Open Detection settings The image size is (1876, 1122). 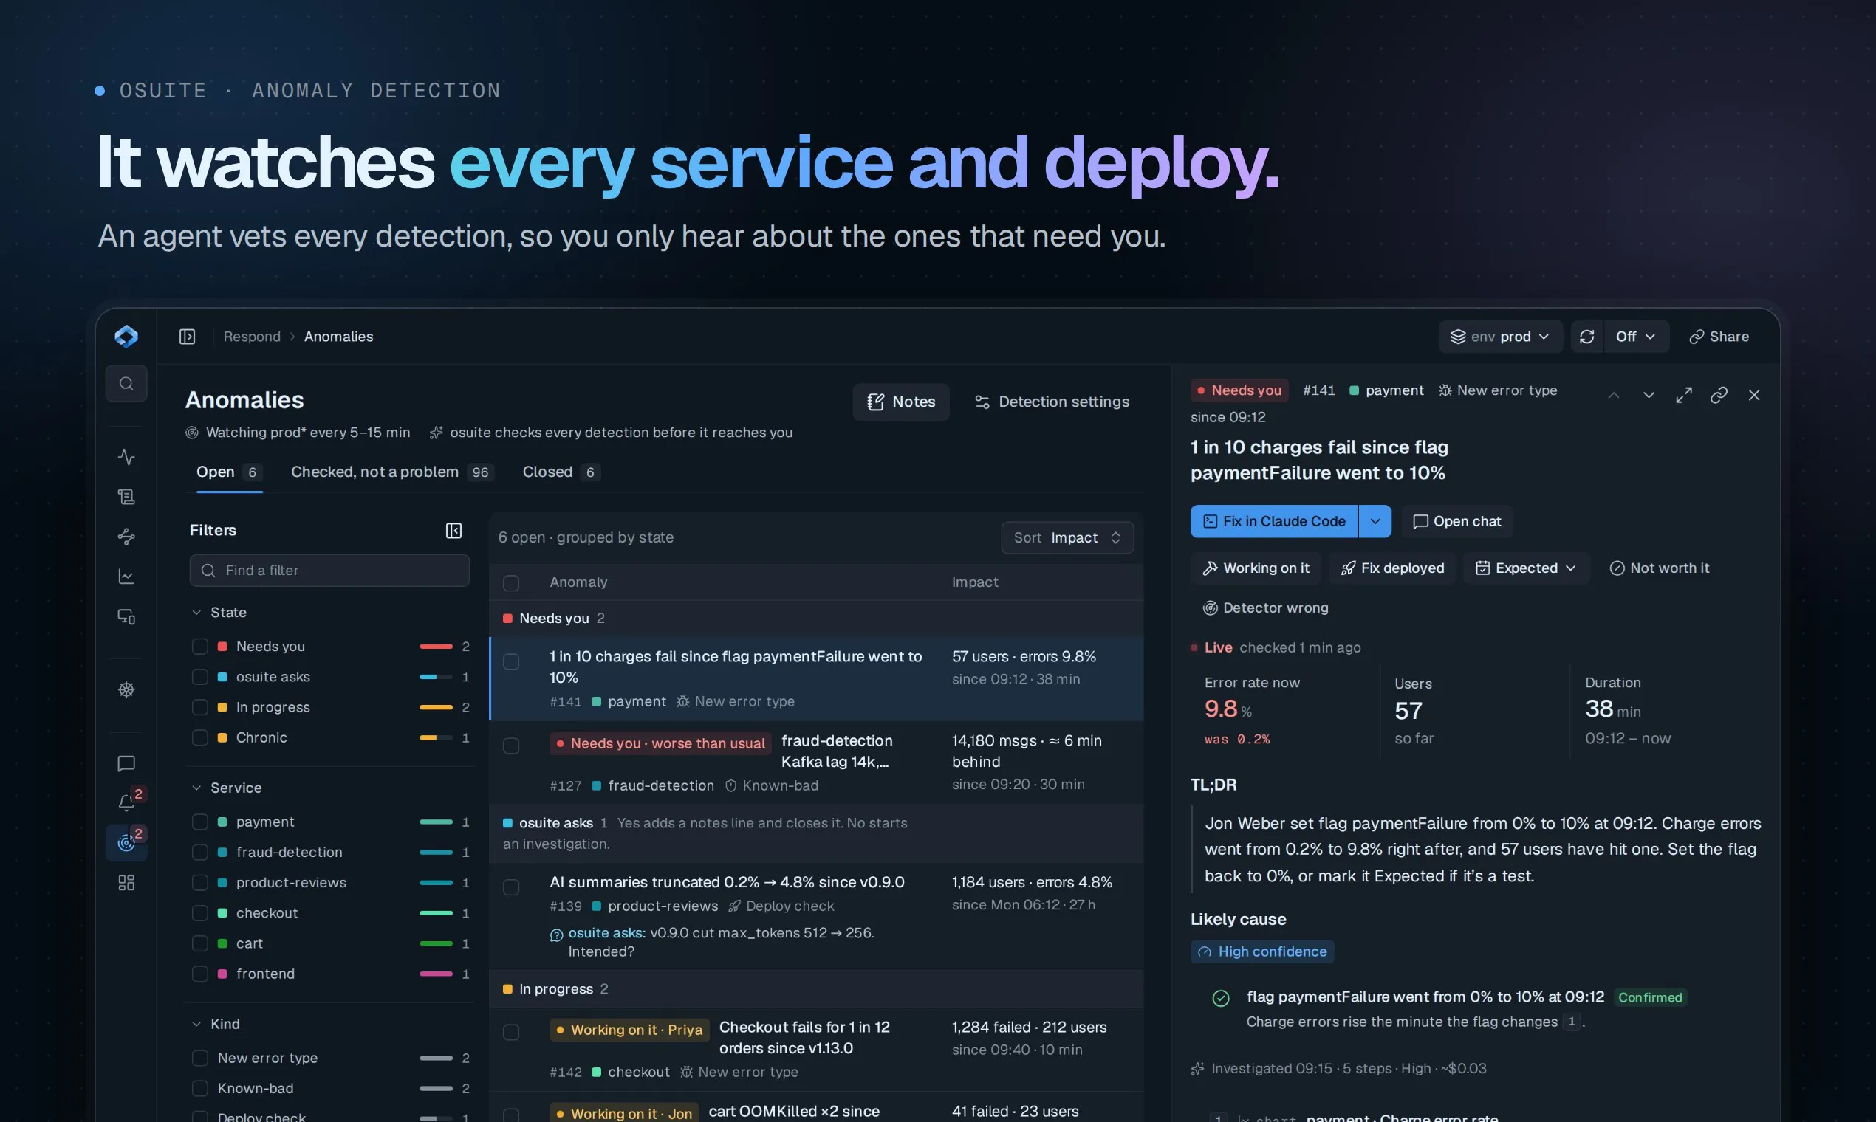1052,402
